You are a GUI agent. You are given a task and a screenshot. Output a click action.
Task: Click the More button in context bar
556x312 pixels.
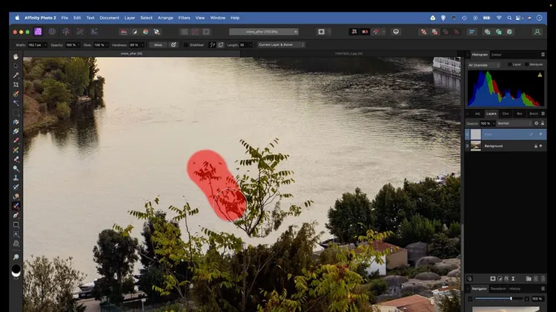coord(158,45)
